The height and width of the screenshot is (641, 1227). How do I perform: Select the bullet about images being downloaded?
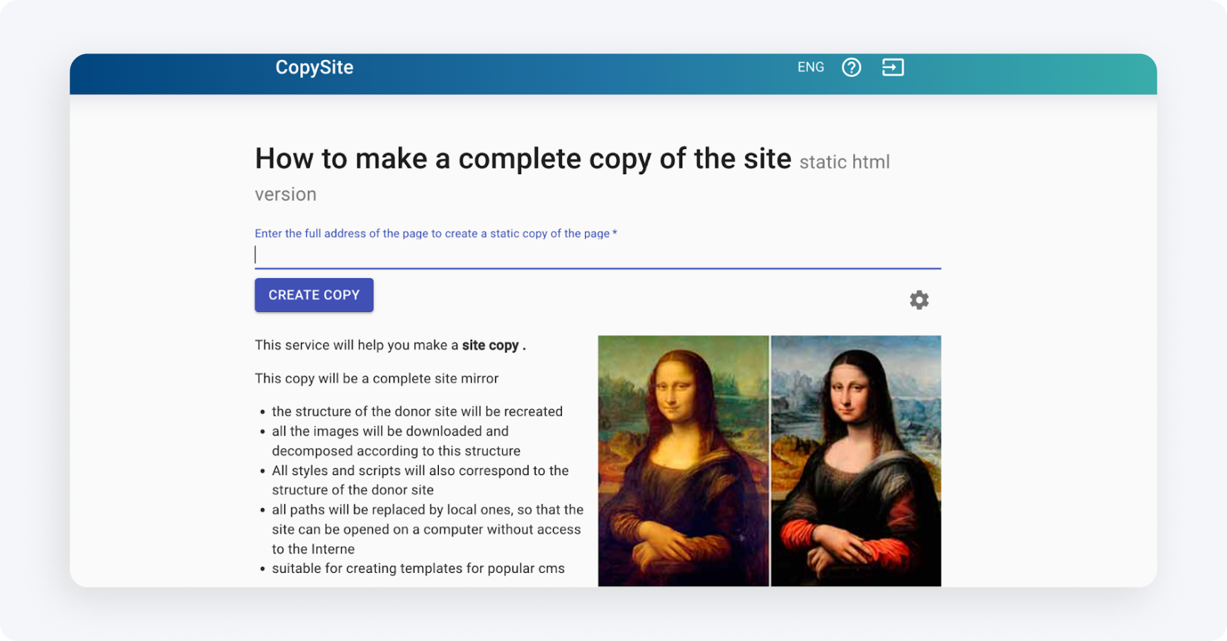coord(395,441)
